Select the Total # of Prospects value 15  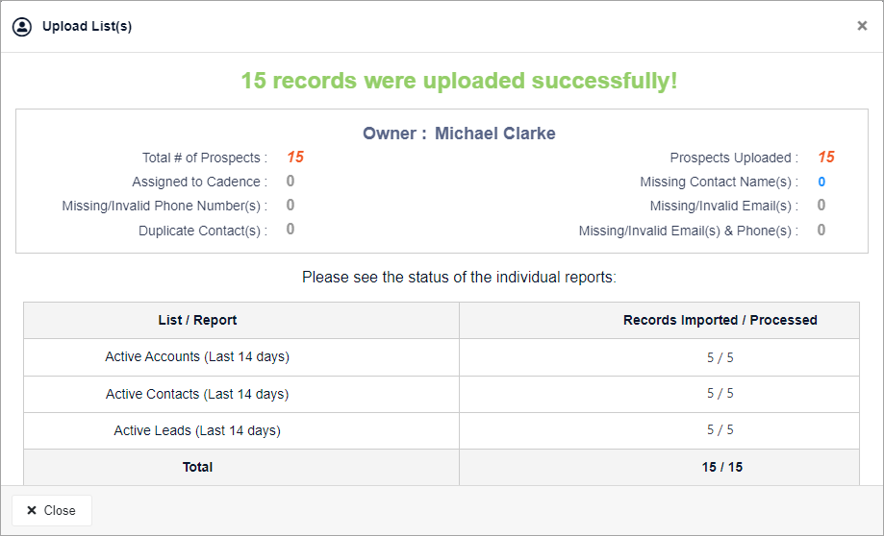[x=295, y=158]
